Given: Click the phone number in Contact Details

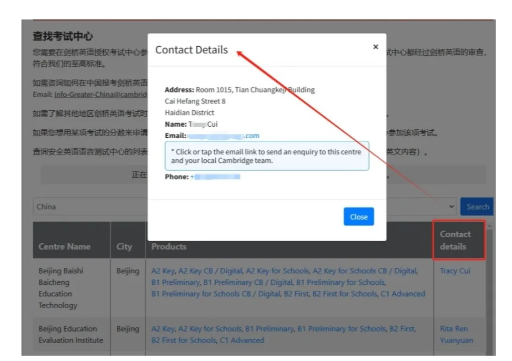Looking at the screenshot, I should click(x=216, y=177).
